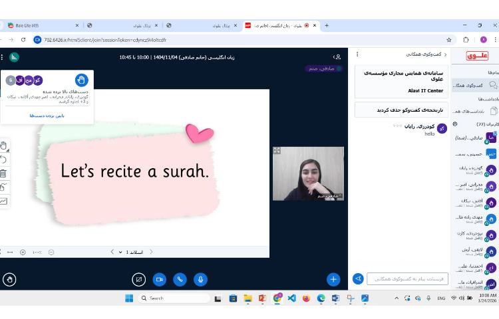Click the lower hands link in the popup
This screenshot has height=319, width=499.
(47, 116)
